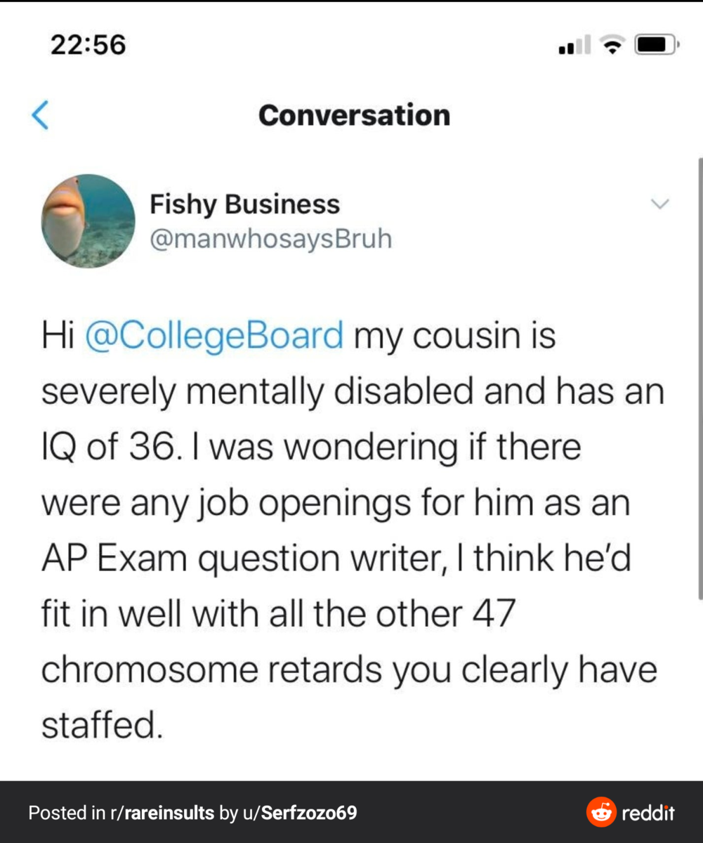Click the gray vertical scrollbar handle
The width and height of the screenshot is (703, 843).
699,379
